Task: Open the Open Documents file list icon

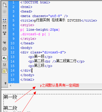Action: 5,5
